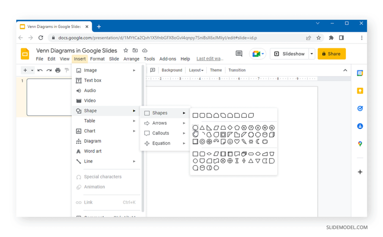Image resolution: width=383 pixels, height=237 pixels.
Task: Insert the pentagon shape
Action: 237,128
